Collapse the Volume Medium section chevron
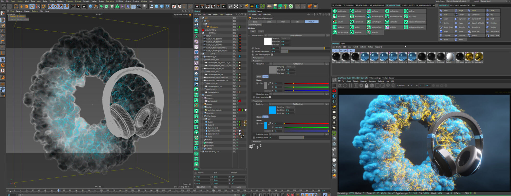Viewport: 511px width, 196px height. 249,35
